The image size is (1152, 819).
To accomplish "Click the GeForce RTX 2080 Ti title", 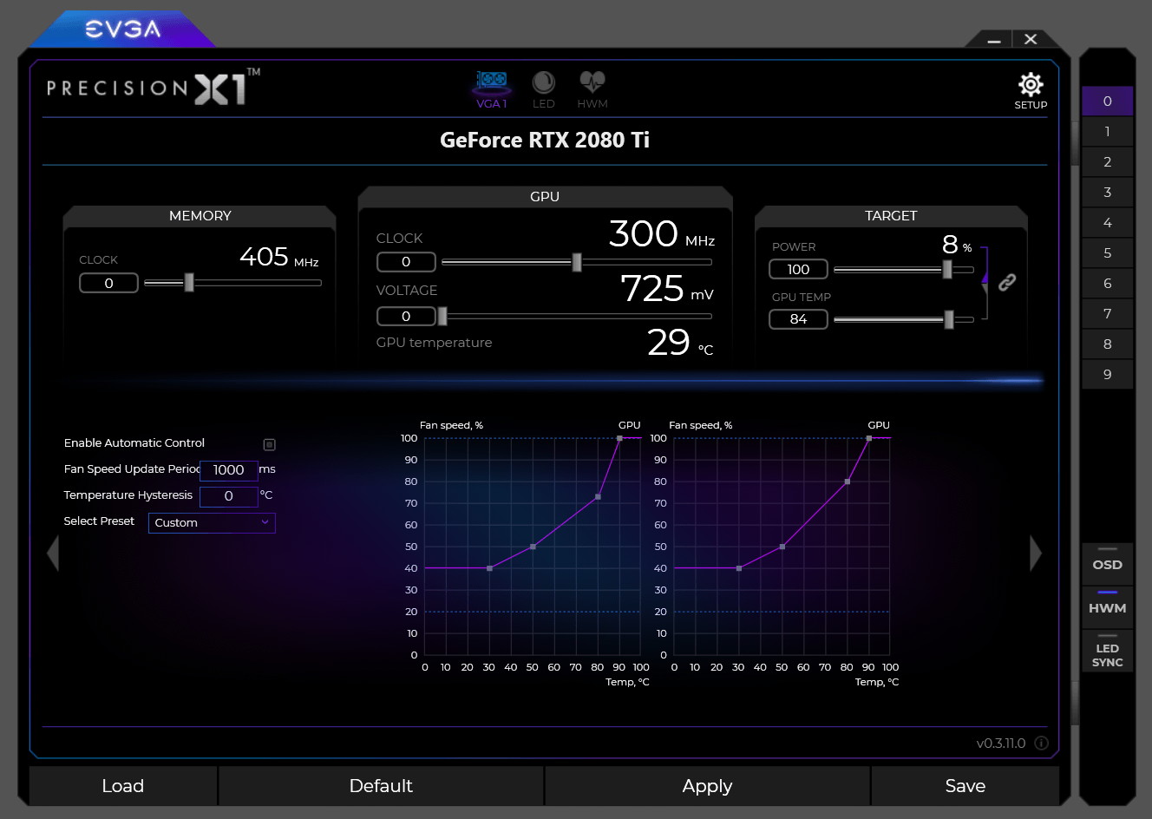I will 545,141.
